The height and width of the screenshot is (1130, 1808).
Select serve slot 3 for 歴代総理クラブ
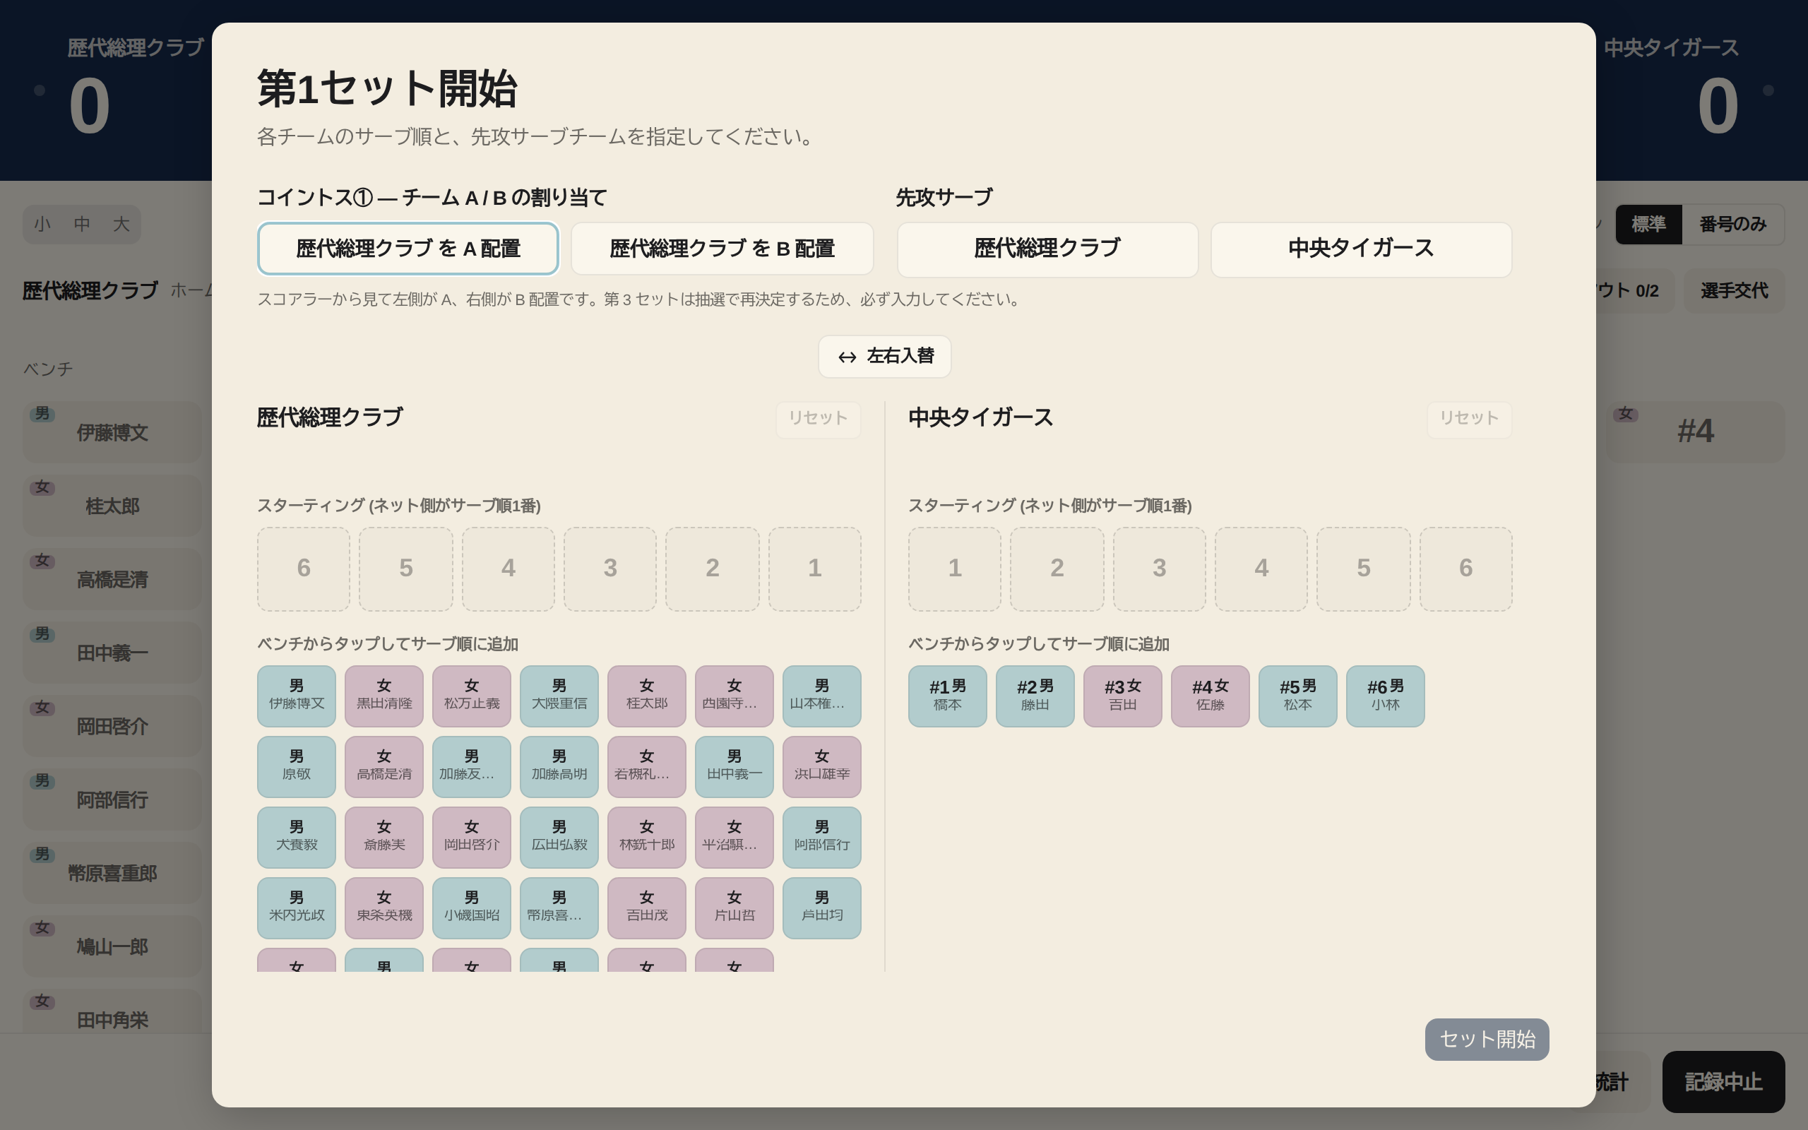click(610, 569)
